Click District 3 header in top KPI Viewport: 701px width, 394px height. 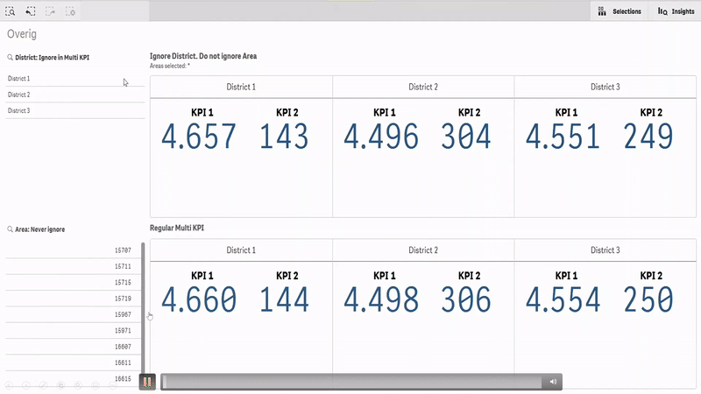coord(605,87)
